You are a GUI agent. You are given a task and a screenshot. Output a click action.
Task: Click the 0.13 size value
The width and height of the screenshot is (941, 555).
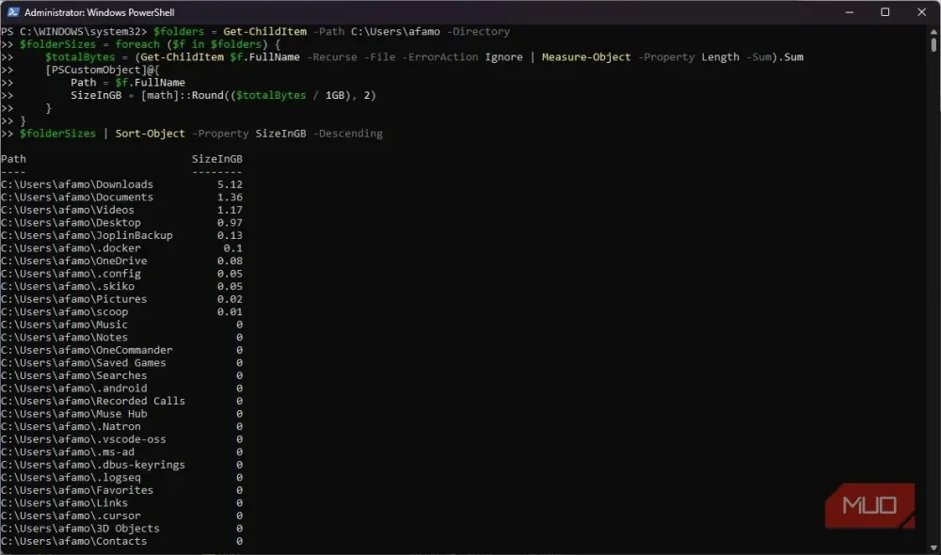(x=230, y=235)
